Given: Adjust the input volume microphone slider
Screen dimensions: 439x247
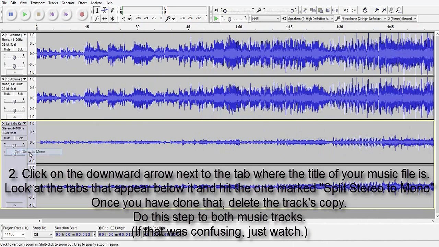Looking at the screenshot, I should (292, 11).
